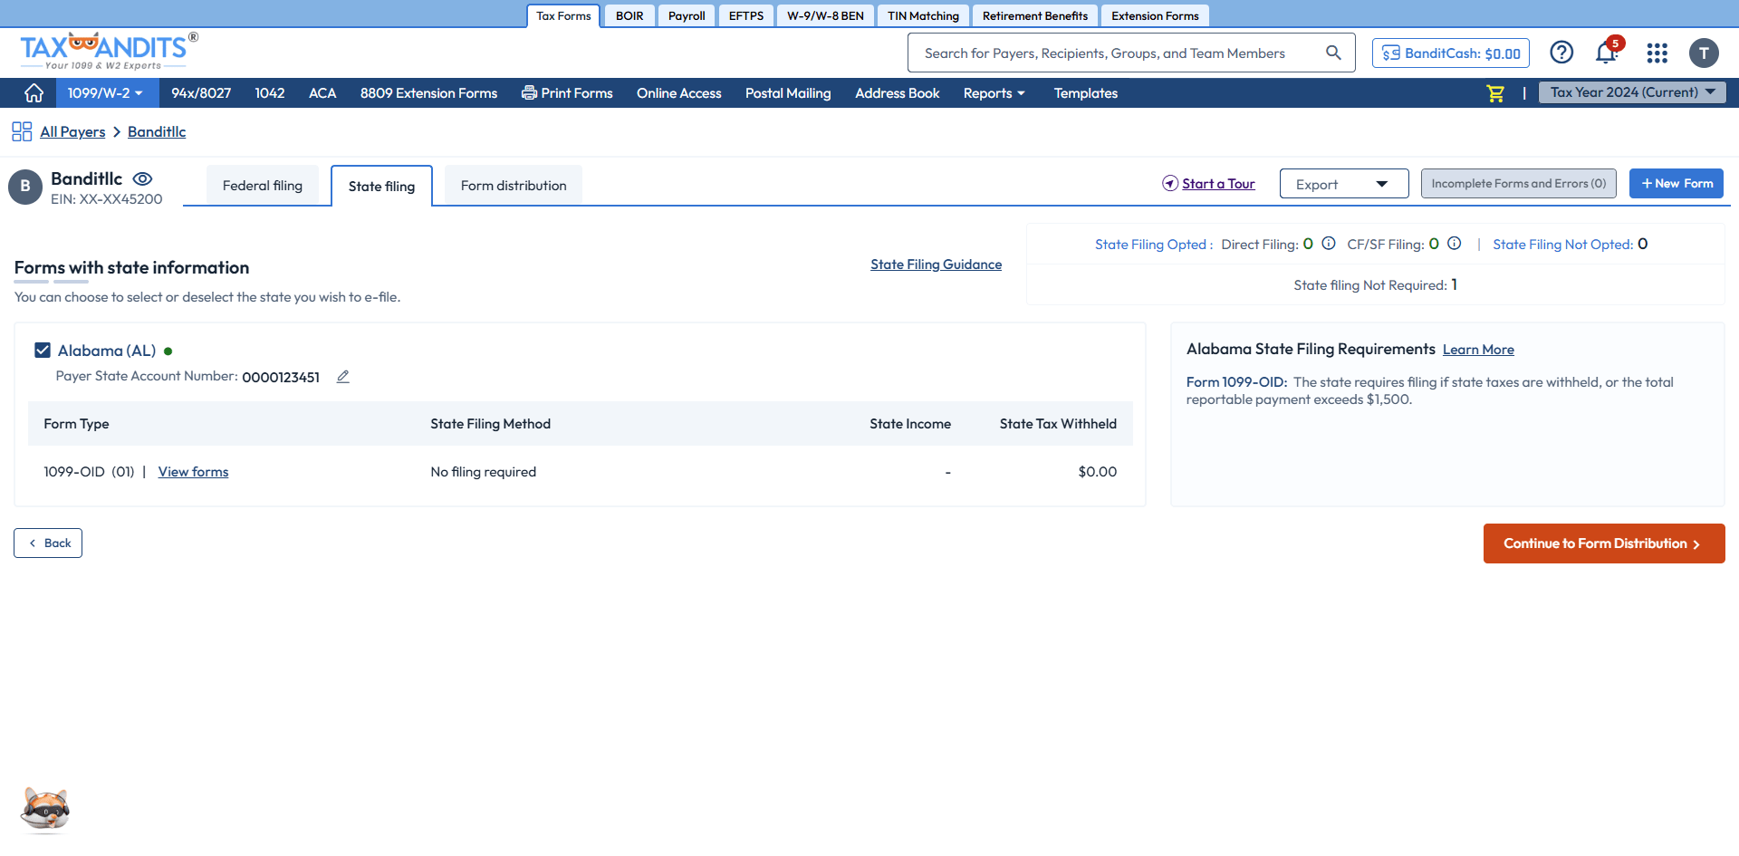Image resolution: width=1739 pixels, height=856 pixels.
Task: Open Print Forms menu item
Action: point(567,93)
